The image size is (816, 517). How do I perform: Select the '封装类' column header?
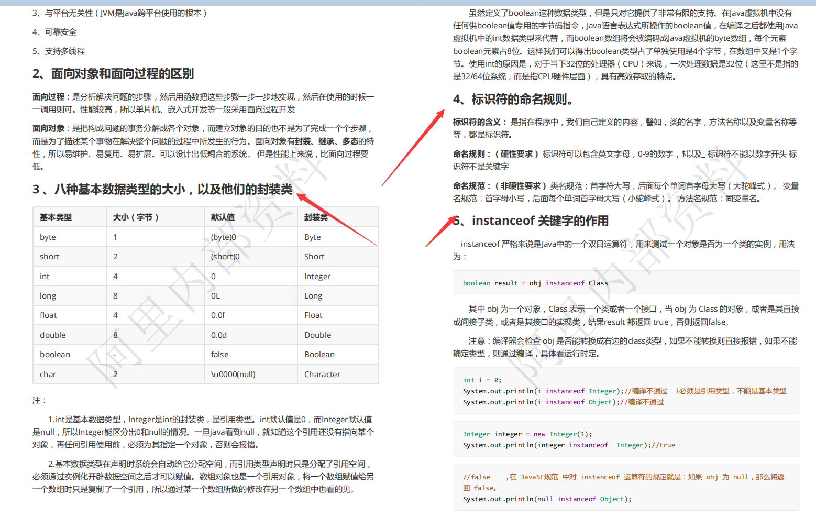316,217
